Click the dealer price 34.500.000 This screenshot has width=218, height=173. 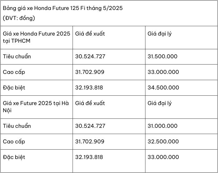tap(163, 88)
